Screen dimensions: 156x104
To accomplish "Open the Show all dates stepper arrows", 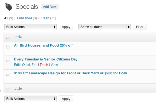I will pyautogui.click(x=129, y=27).
